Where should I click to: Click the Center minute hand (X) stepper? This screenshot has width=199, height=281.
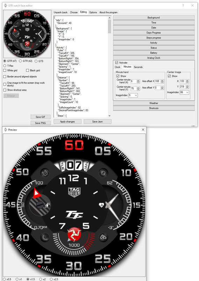click(x=138, y=81)
